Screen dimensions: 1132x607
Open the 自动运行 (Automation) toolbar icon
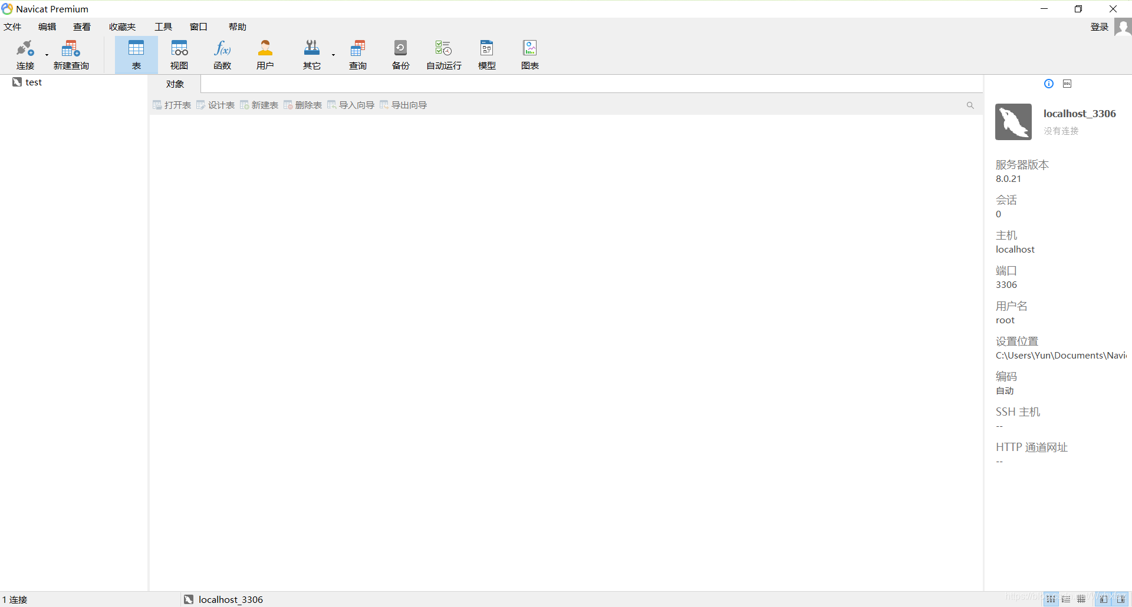[444, 55]
